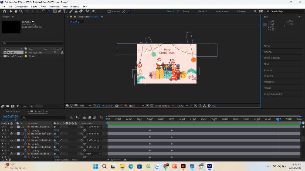Click the timeline Graph Editor icon
305x171 pixels.
point(101,118)
